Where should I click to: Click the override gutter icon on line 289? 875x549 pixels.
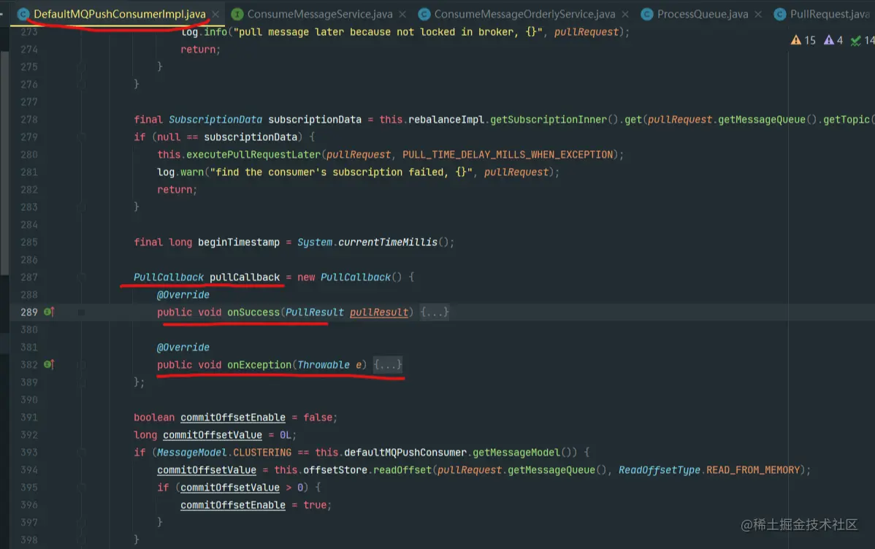point(49,312)
